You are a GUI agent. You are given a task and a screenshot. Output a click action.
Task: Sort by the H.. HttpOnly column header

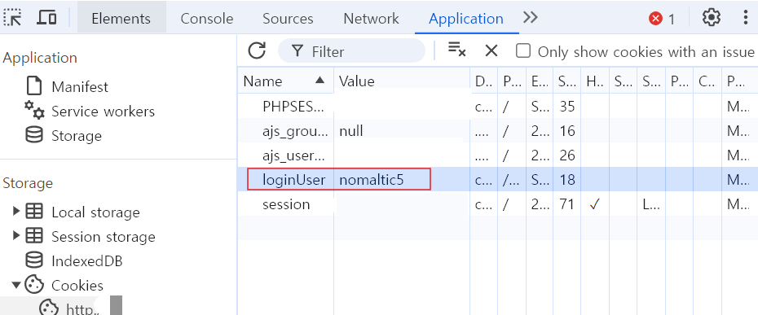[x=595, y=81]
